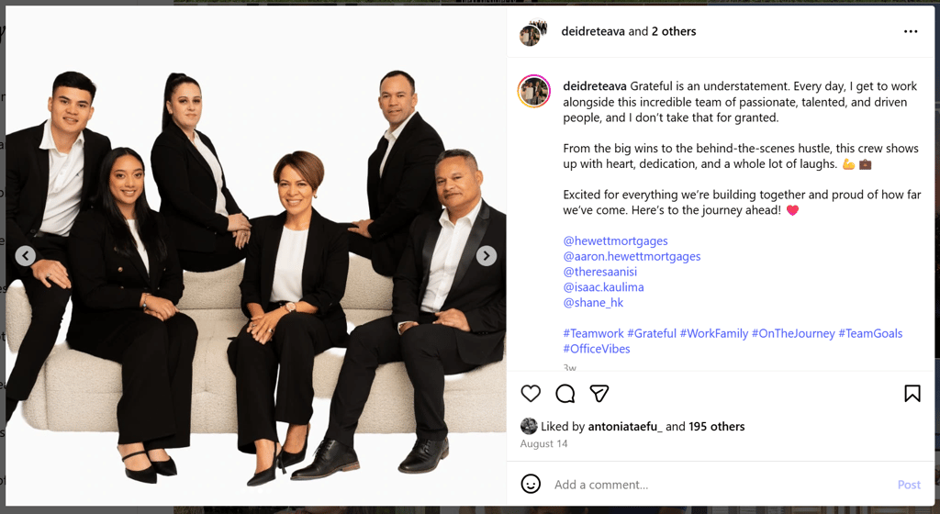Save post with the bookmark icon
Screen dimensions: 940x514
[x=912, y=394]
